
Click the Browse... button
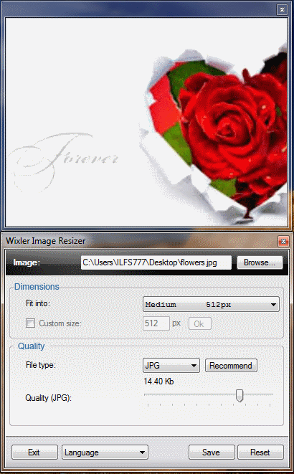[x=260, y=262]
